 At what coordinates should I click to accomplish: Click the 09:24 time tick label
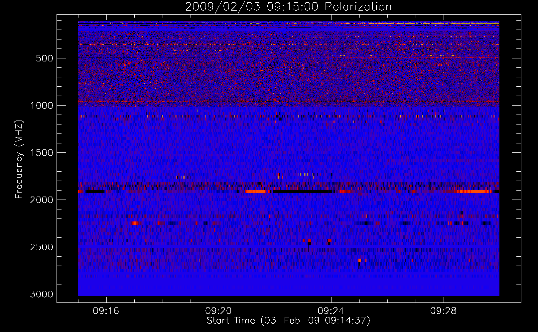click(331, 311)
